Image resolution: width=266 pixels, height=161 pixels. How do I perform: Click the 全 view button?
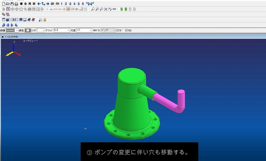tap(26, 4)
